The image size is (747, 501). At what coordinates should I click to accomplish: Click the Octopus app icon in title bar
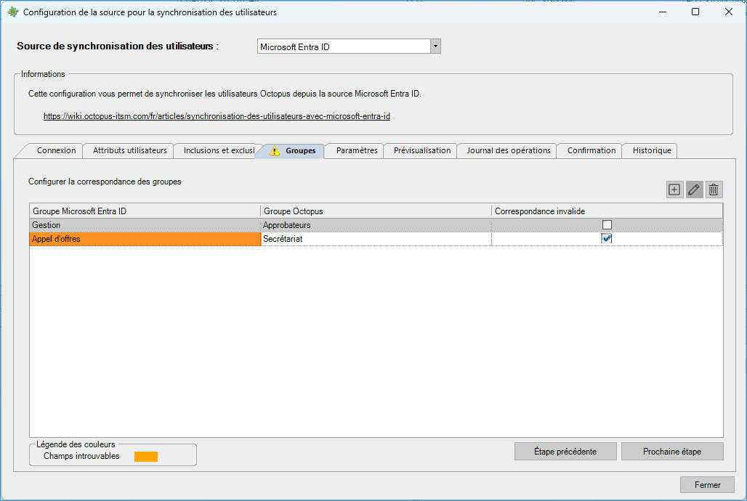click(12, 12)
